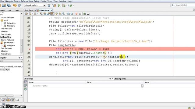Toggle the breakpoint marker on line 34
Image resolution: width=195 pixels, height=109 pixels.
(29, 49)
